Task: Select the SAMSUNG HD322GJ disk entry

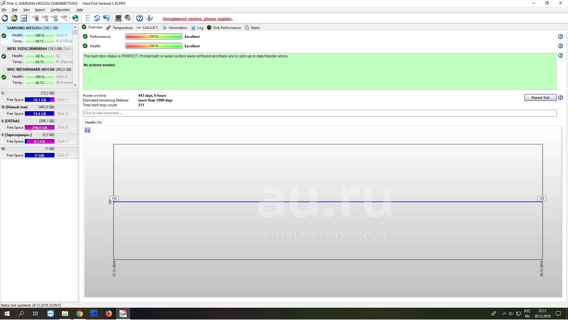Action: 37,35
